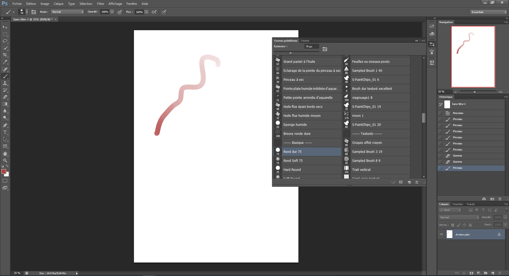Image resolution: width=509 pixels, height=276 pixels.
Task: Select the Hand tool
Action: 5,154
